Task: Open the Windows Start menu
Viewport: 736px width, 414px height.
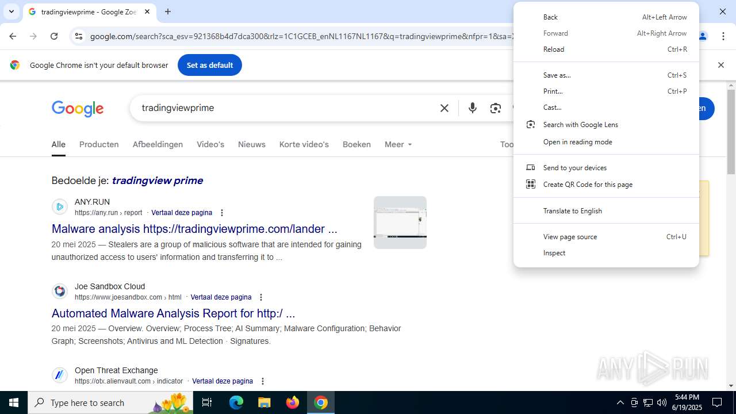Action: pyautogui.click(x=14, y=402)
